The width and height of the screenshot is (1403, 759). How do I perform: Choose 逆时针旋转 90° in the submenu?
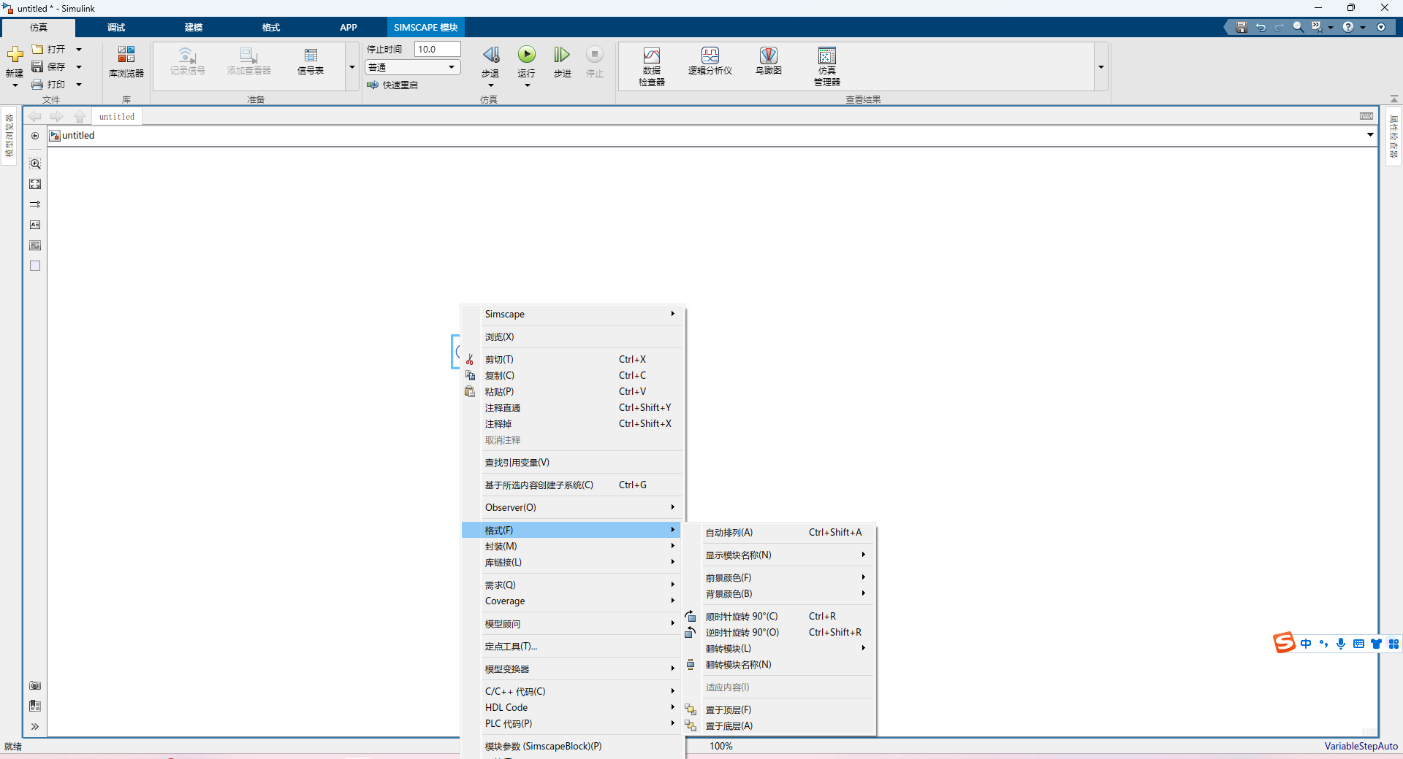[x=779, y=632]
